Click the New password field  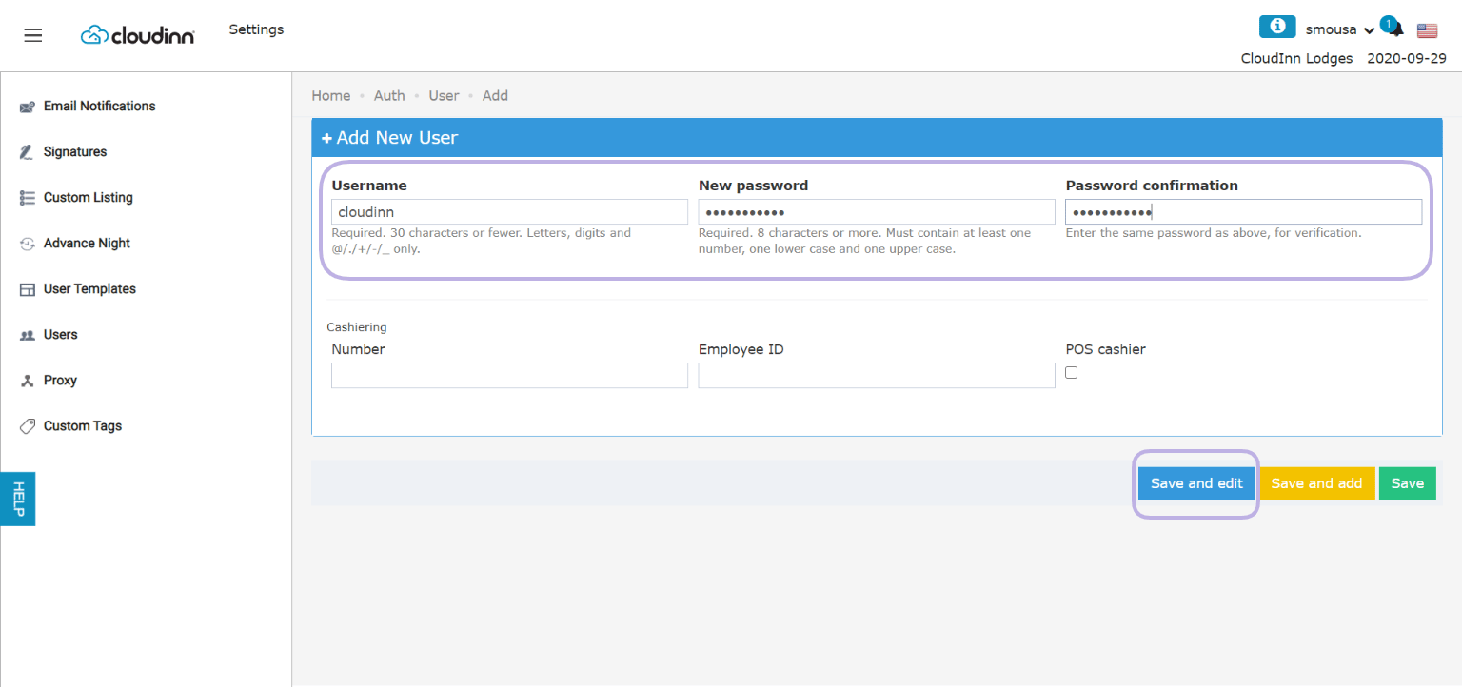pos(877,211)
